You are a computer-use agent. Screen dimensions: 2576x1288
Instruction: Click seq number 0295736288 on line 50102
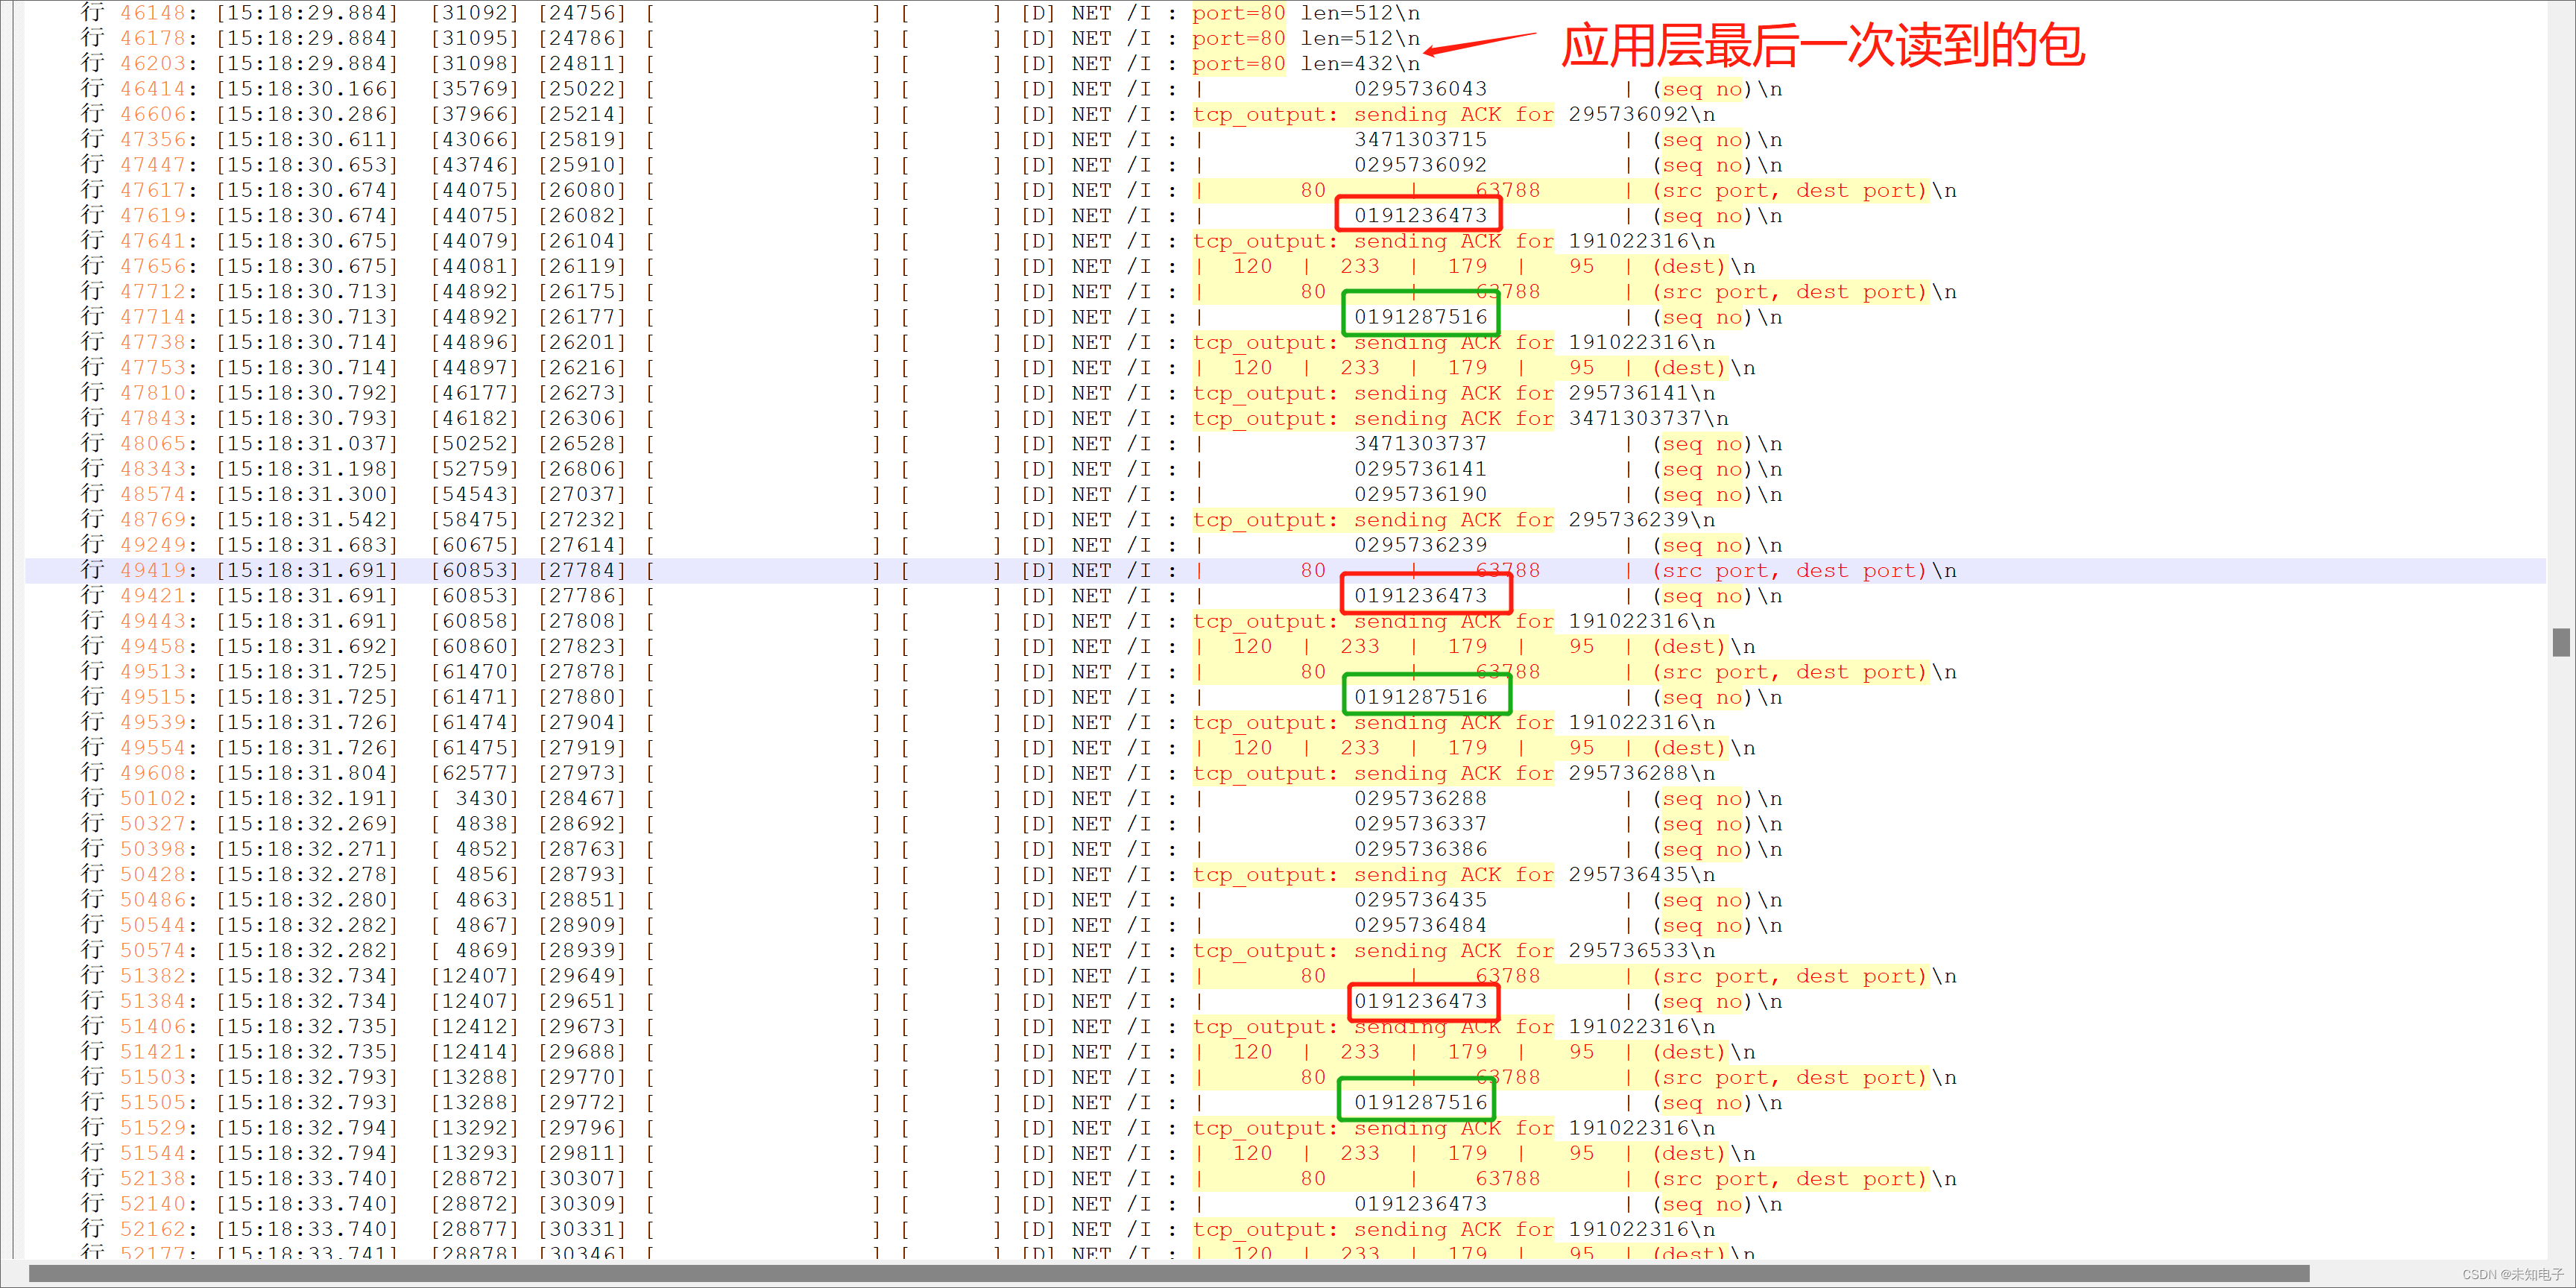click(x=1420, y=798)
